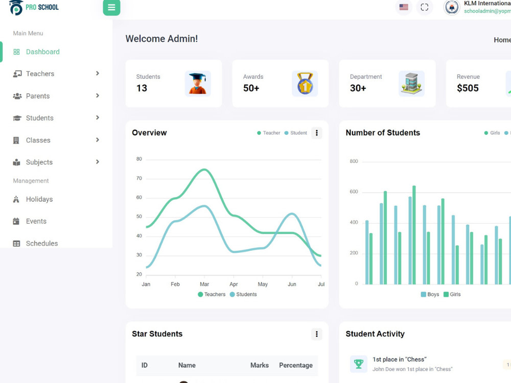
Task: Click the Mar label on Overview axis
Action: pos(204,284)
